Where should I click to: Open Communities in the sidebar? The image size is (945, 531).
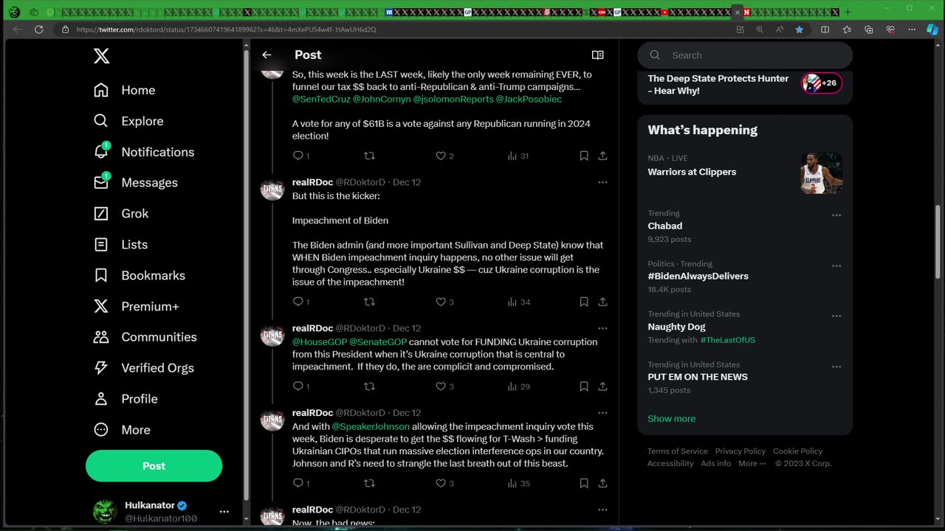[145, 337]
